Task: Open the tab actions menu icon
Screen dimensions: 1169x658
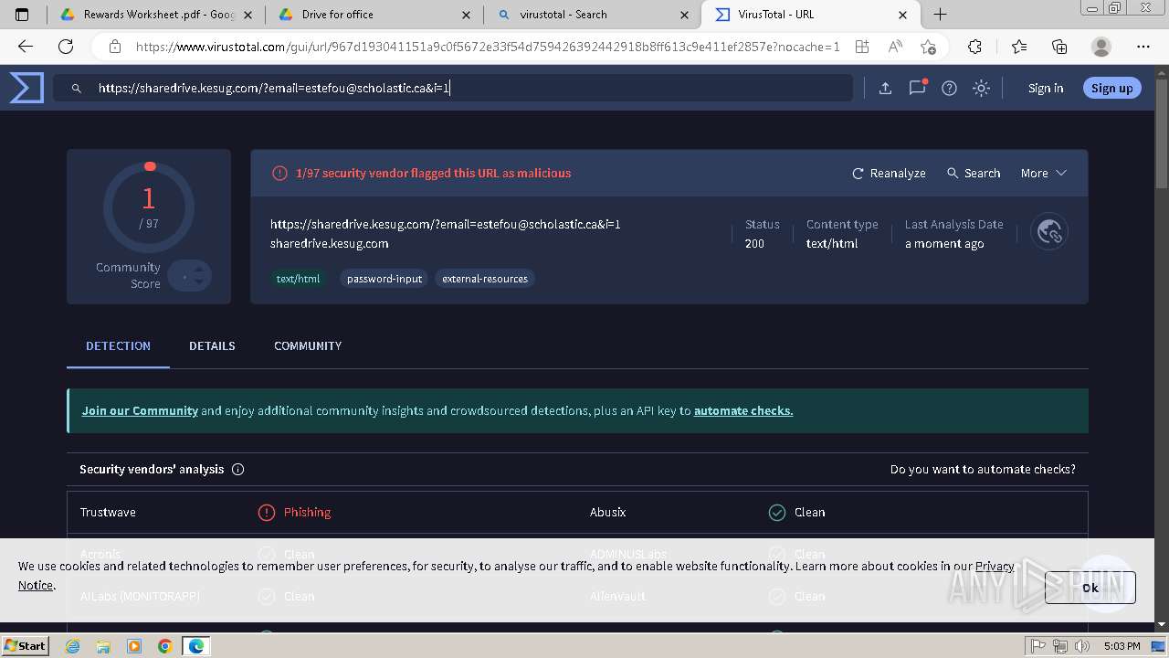Action: 23,15
